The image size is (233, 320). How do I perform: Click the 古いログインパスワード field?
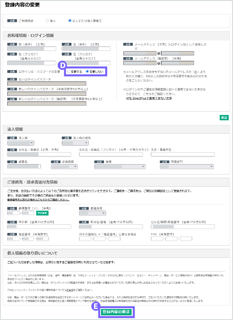47,84
